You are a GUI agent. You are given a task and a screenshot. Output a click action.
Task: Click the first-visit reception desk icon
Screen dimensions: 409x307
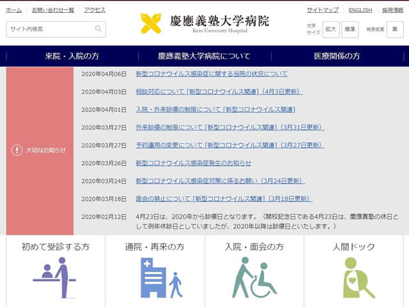click(55, 278)
